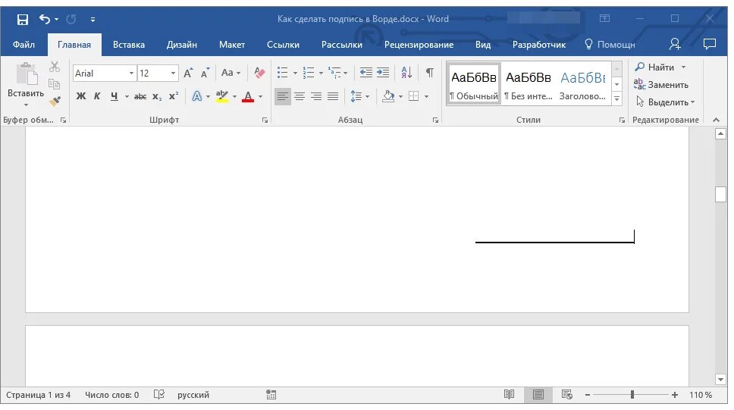Open the Ссылки tab
The image size is (734, 410).
click(283, 45)
